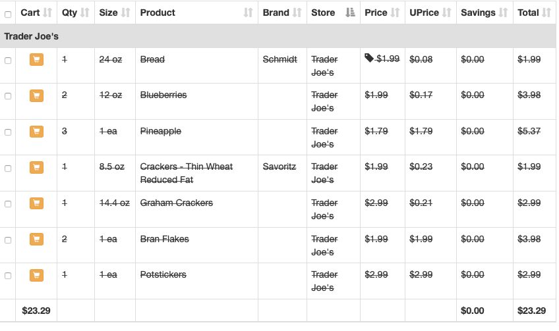Tick the checkbox for Bread row

click(8, 60)
